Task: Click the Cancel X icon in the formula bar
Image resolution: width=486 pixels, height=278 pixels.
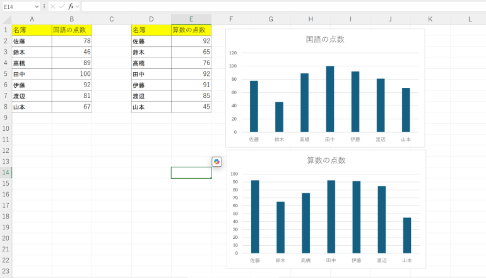Action: click(52, 6)
